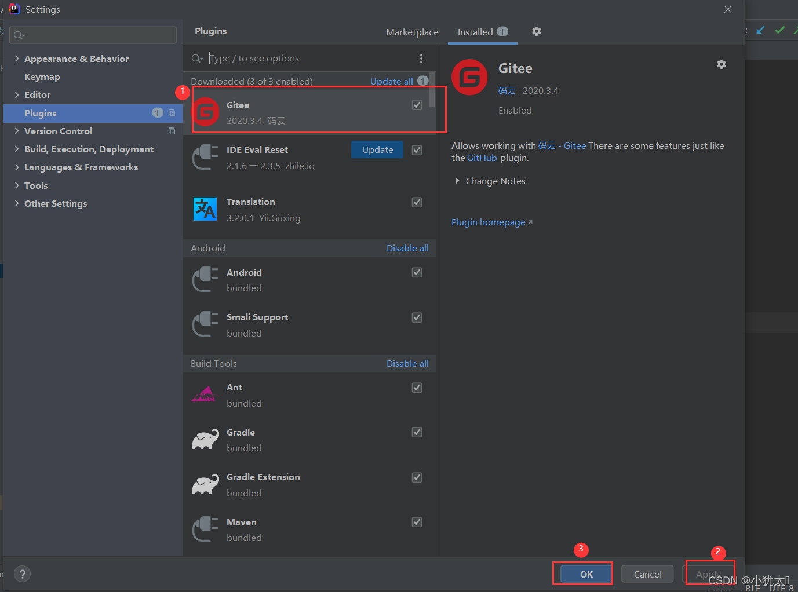Expand Build, Execution, Deployment node
Image resolution: width=798 pixels, height=592 pixels.
coord(17,149)
